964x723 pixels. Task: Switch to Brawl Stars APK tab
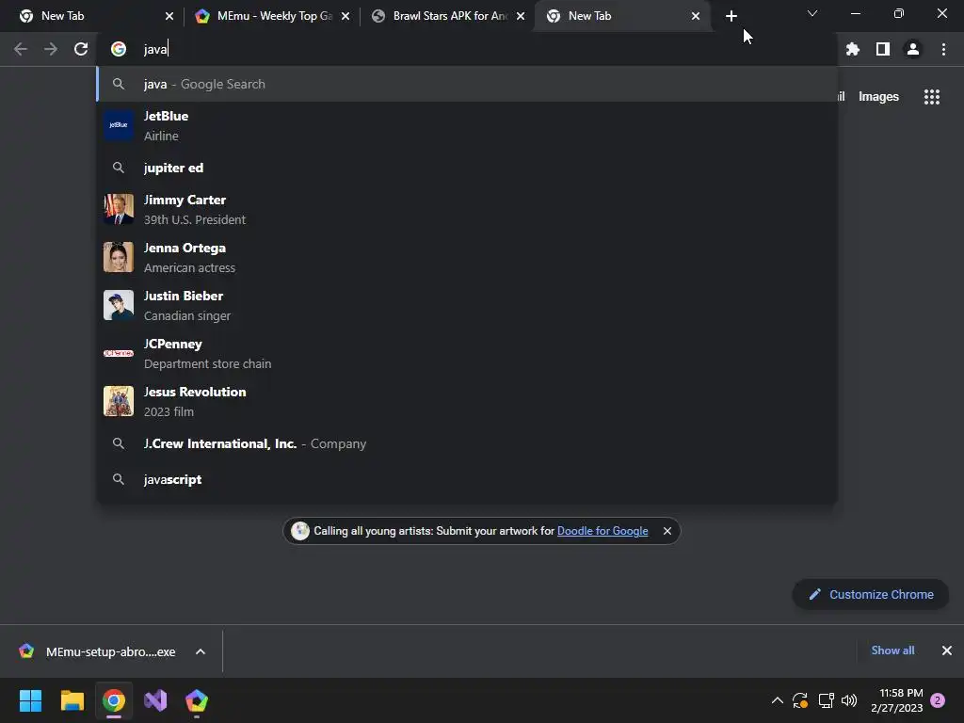[447, 16]
